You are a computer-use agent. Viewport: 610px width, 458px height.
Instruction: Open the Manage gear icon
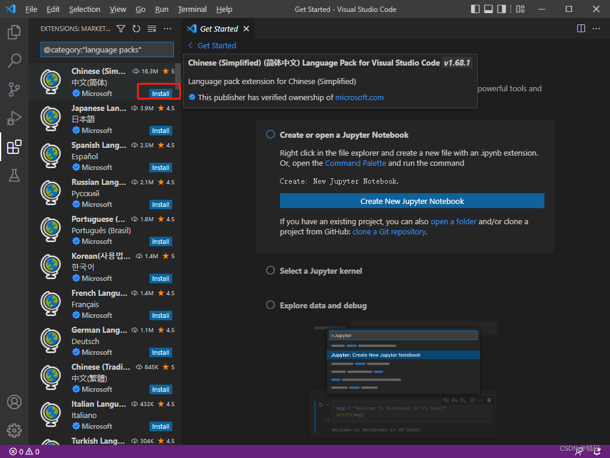click(14, 431)
